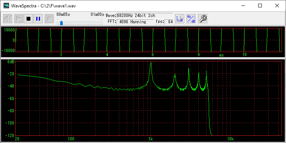Click the 10k frequency axis label
Screen dimensions: 286x143
[230, 139]
